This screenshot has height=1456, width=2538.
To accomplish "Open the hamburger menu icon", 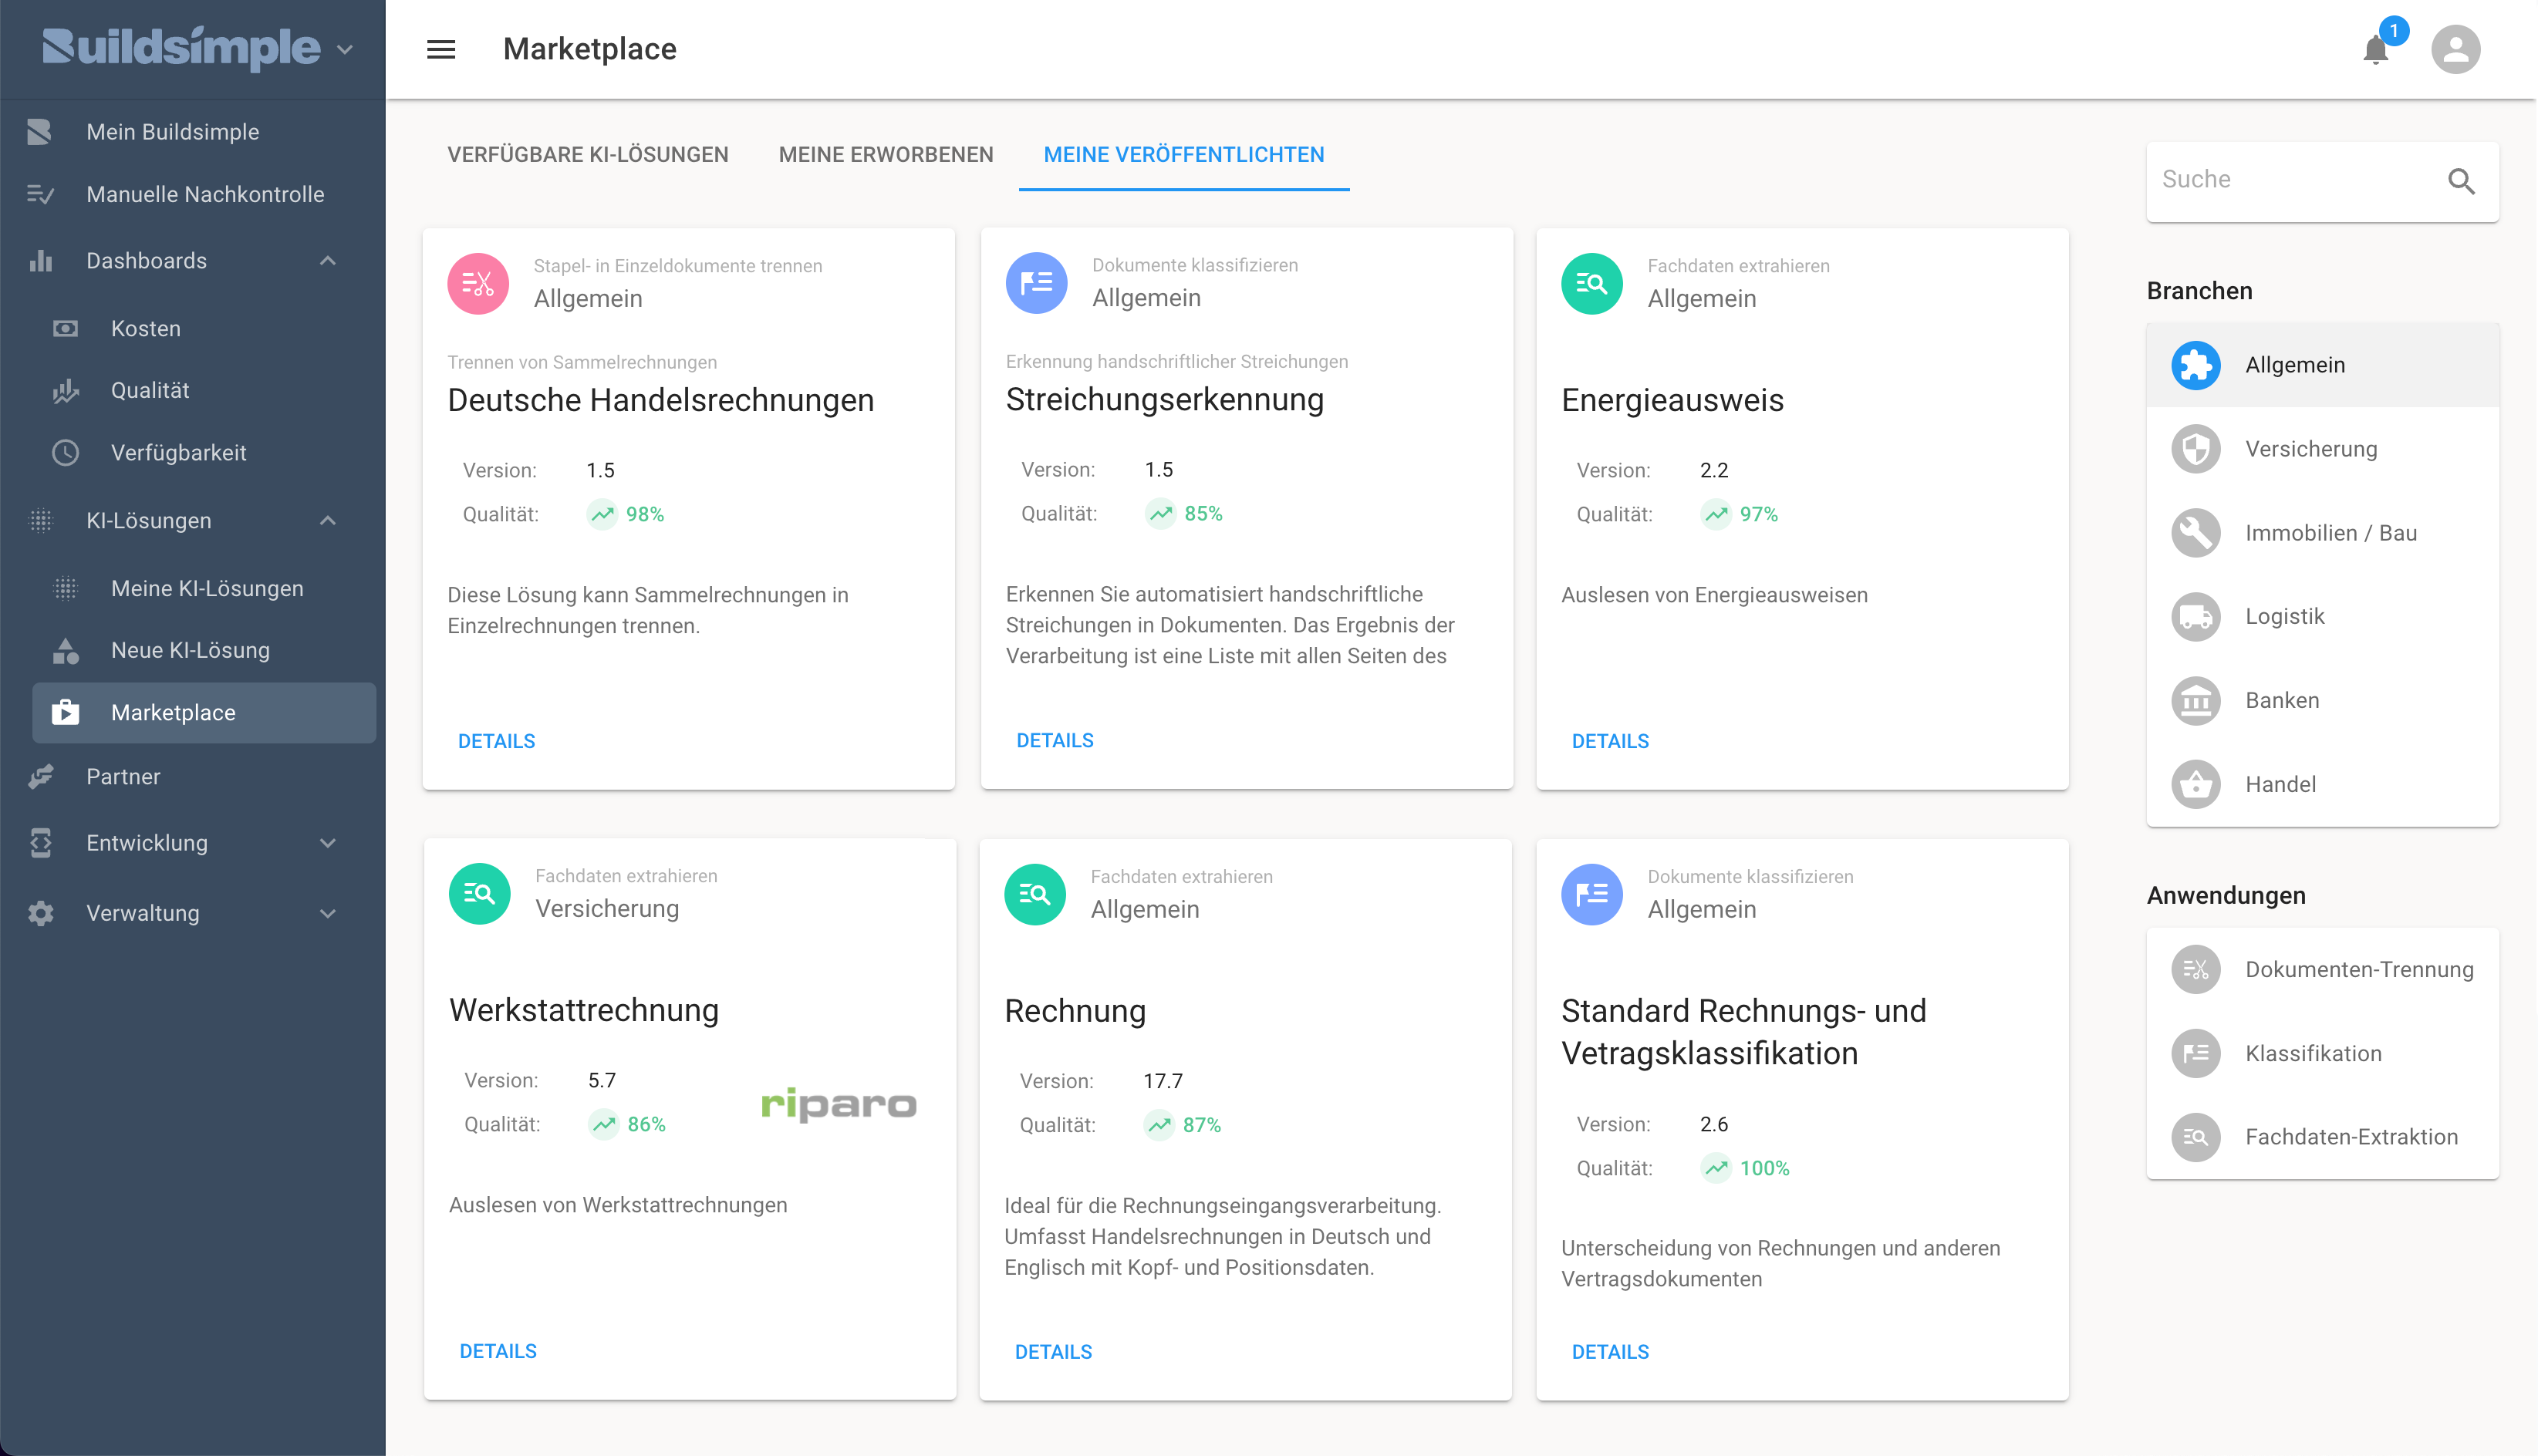I will click(x=441, y=49).
